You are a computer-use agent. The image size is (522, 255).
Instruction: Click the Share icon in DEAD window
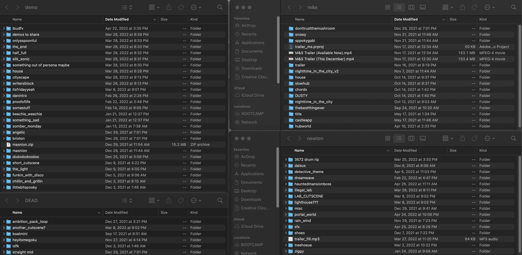pos(169,200)
